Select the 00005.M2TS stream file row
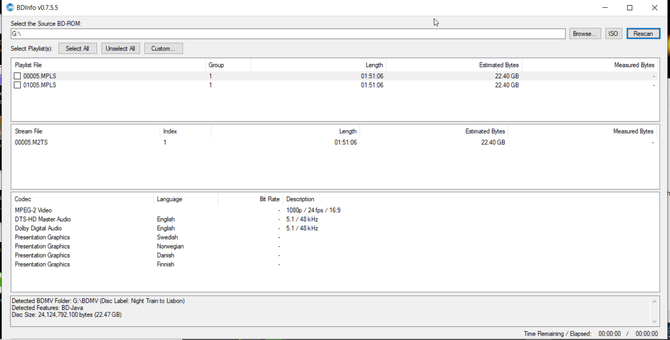 (335, 142)
